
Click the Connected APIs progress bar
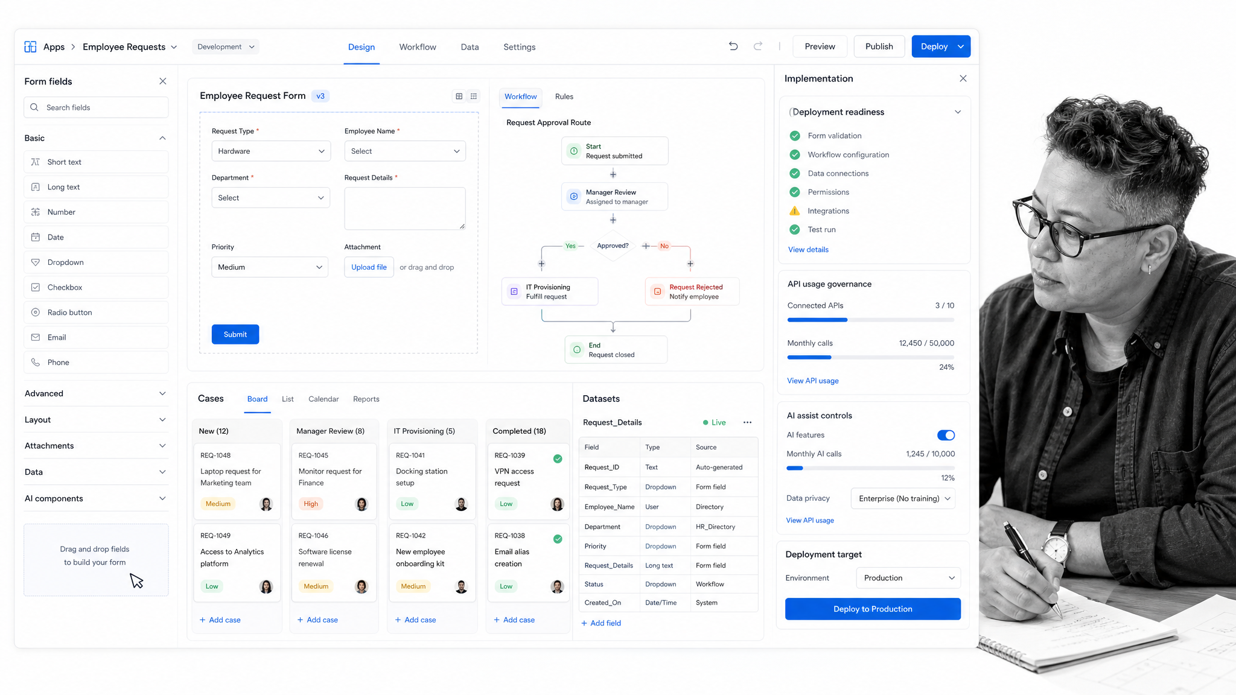click(x=871, y=320)
